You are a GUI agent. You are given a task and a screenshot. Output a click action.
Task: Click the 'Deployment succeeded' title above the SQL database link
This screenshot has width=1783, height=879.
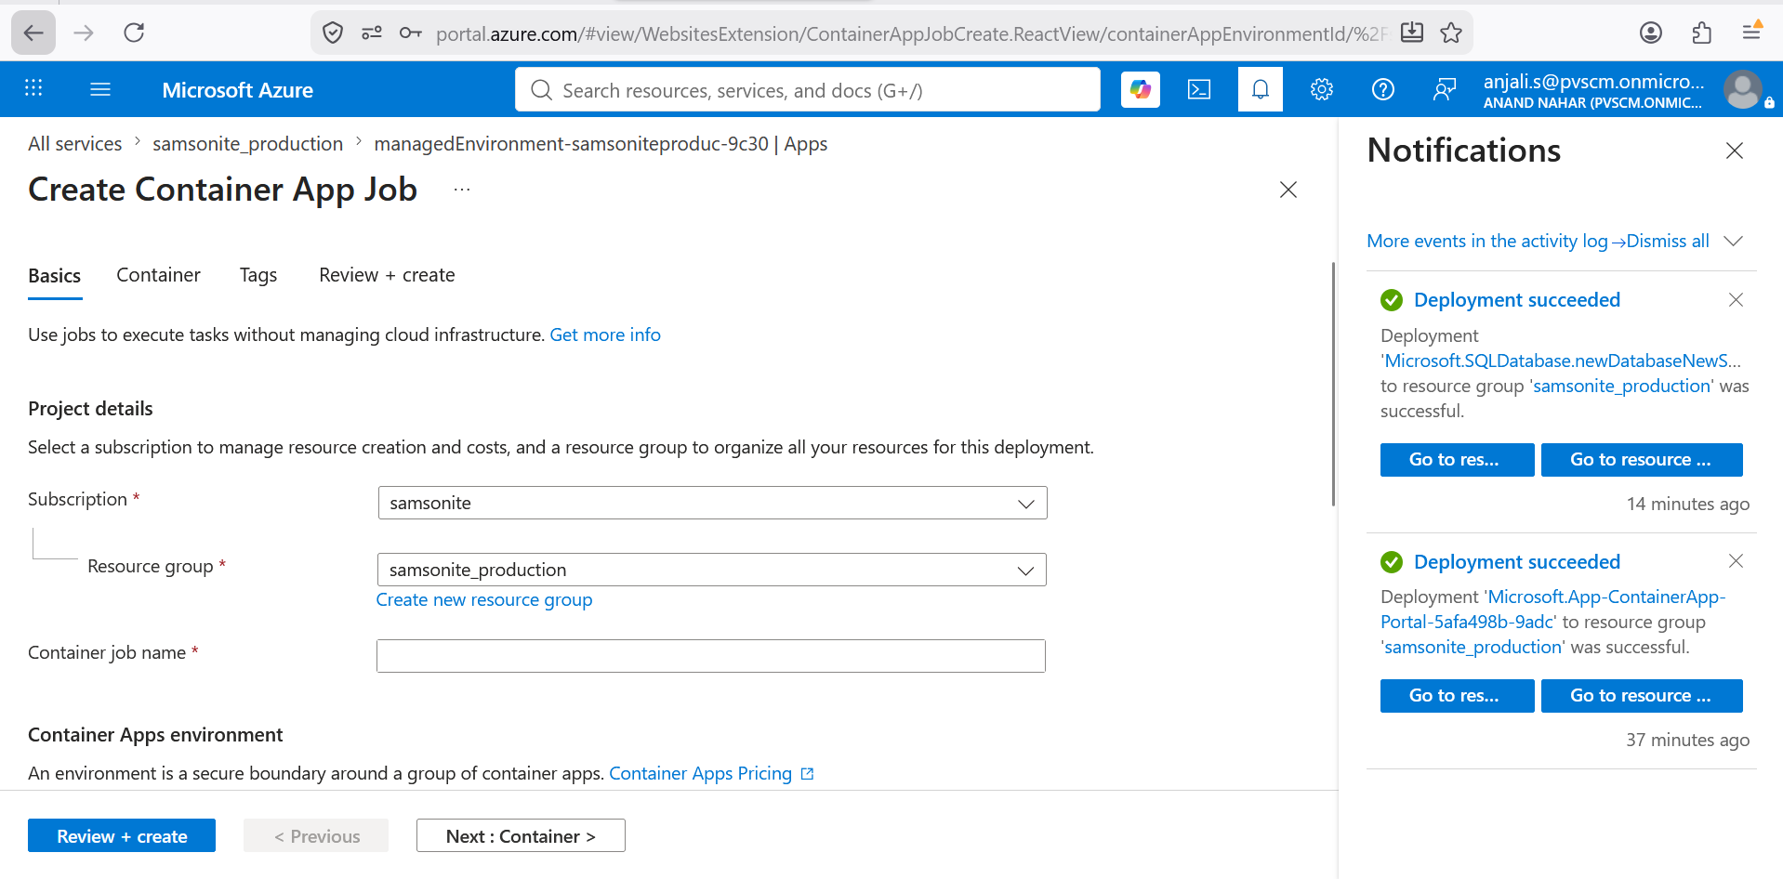click(x=1517, y=300)
